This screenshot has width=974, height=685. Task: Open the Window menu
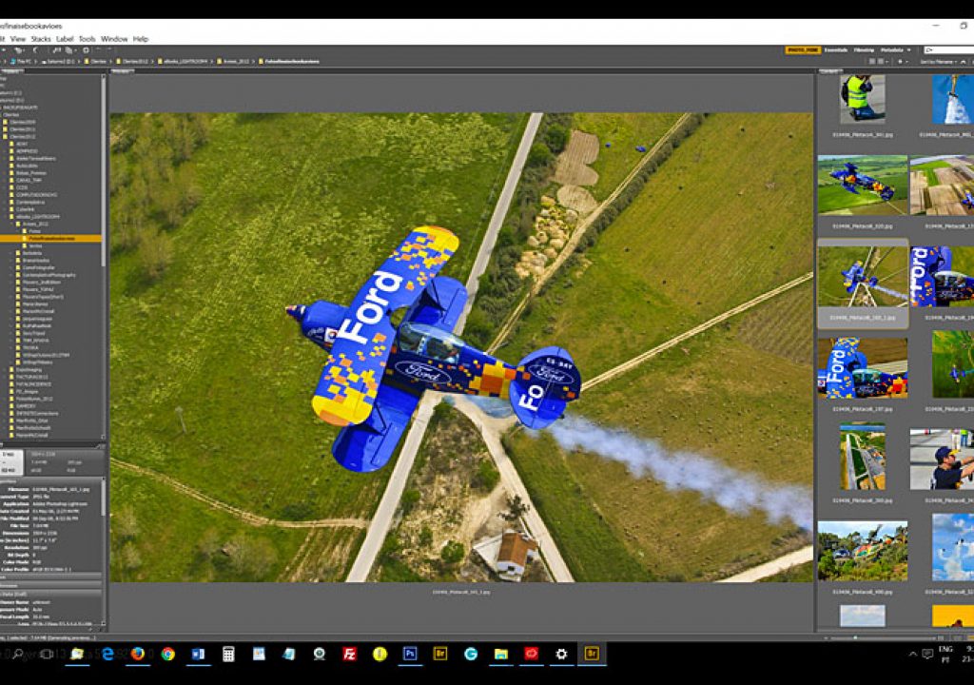click(114, 39)
